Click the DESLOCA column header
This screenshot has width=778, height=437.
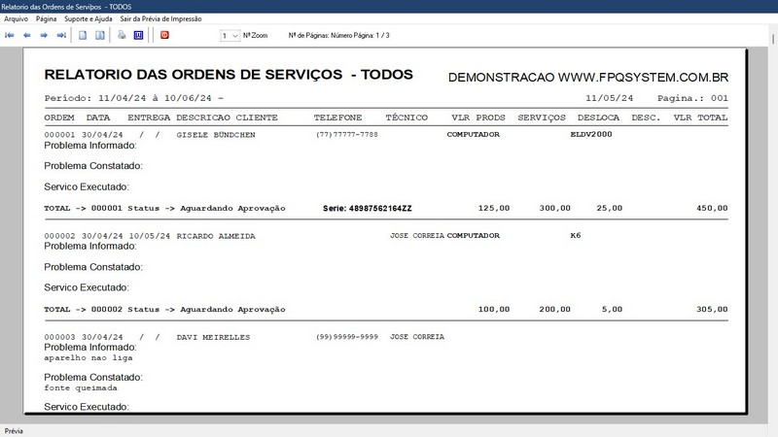(598, 118)
